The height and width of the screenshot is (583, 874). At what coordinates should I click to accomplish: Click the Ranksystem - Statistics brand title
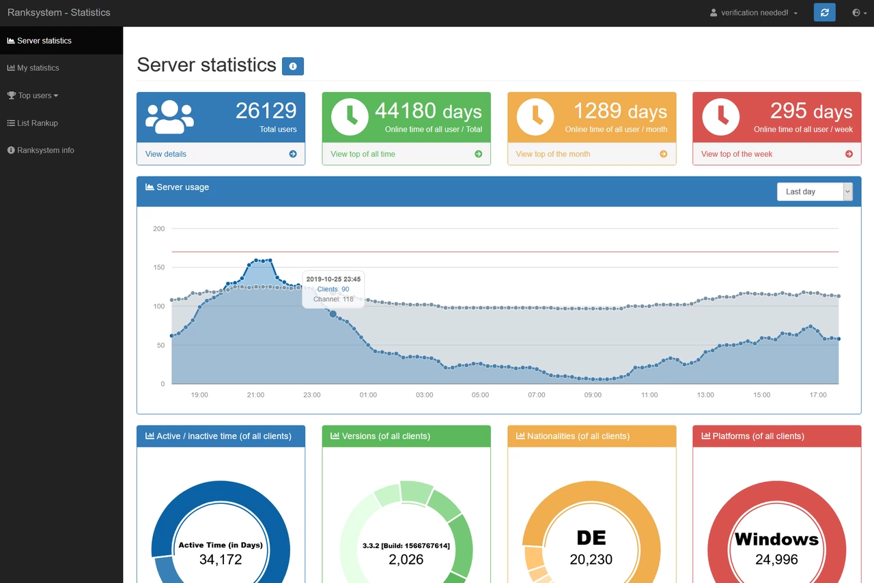(59, 12)
